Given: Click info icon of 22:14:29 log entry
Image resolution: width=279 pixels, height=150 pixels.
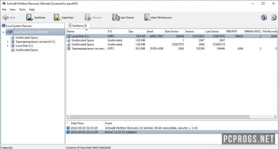Looking at the screenshot, I should 68,132.
